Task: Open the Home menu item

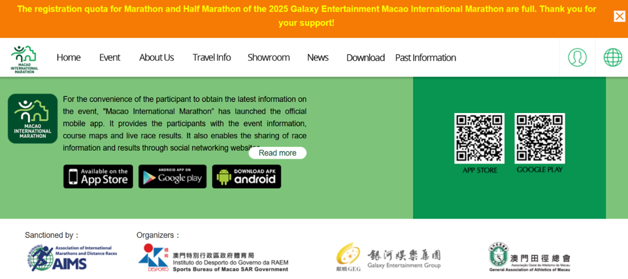Action: tap(68, 57)
